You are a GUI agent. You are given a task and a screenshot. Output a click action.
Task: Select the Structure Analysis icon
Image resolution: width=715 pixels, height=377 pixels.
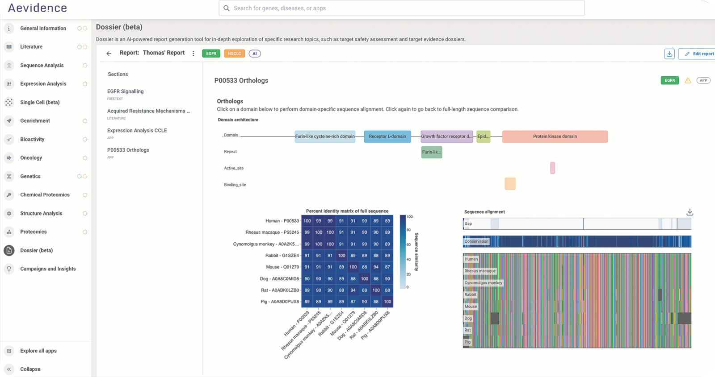[9, 214]
